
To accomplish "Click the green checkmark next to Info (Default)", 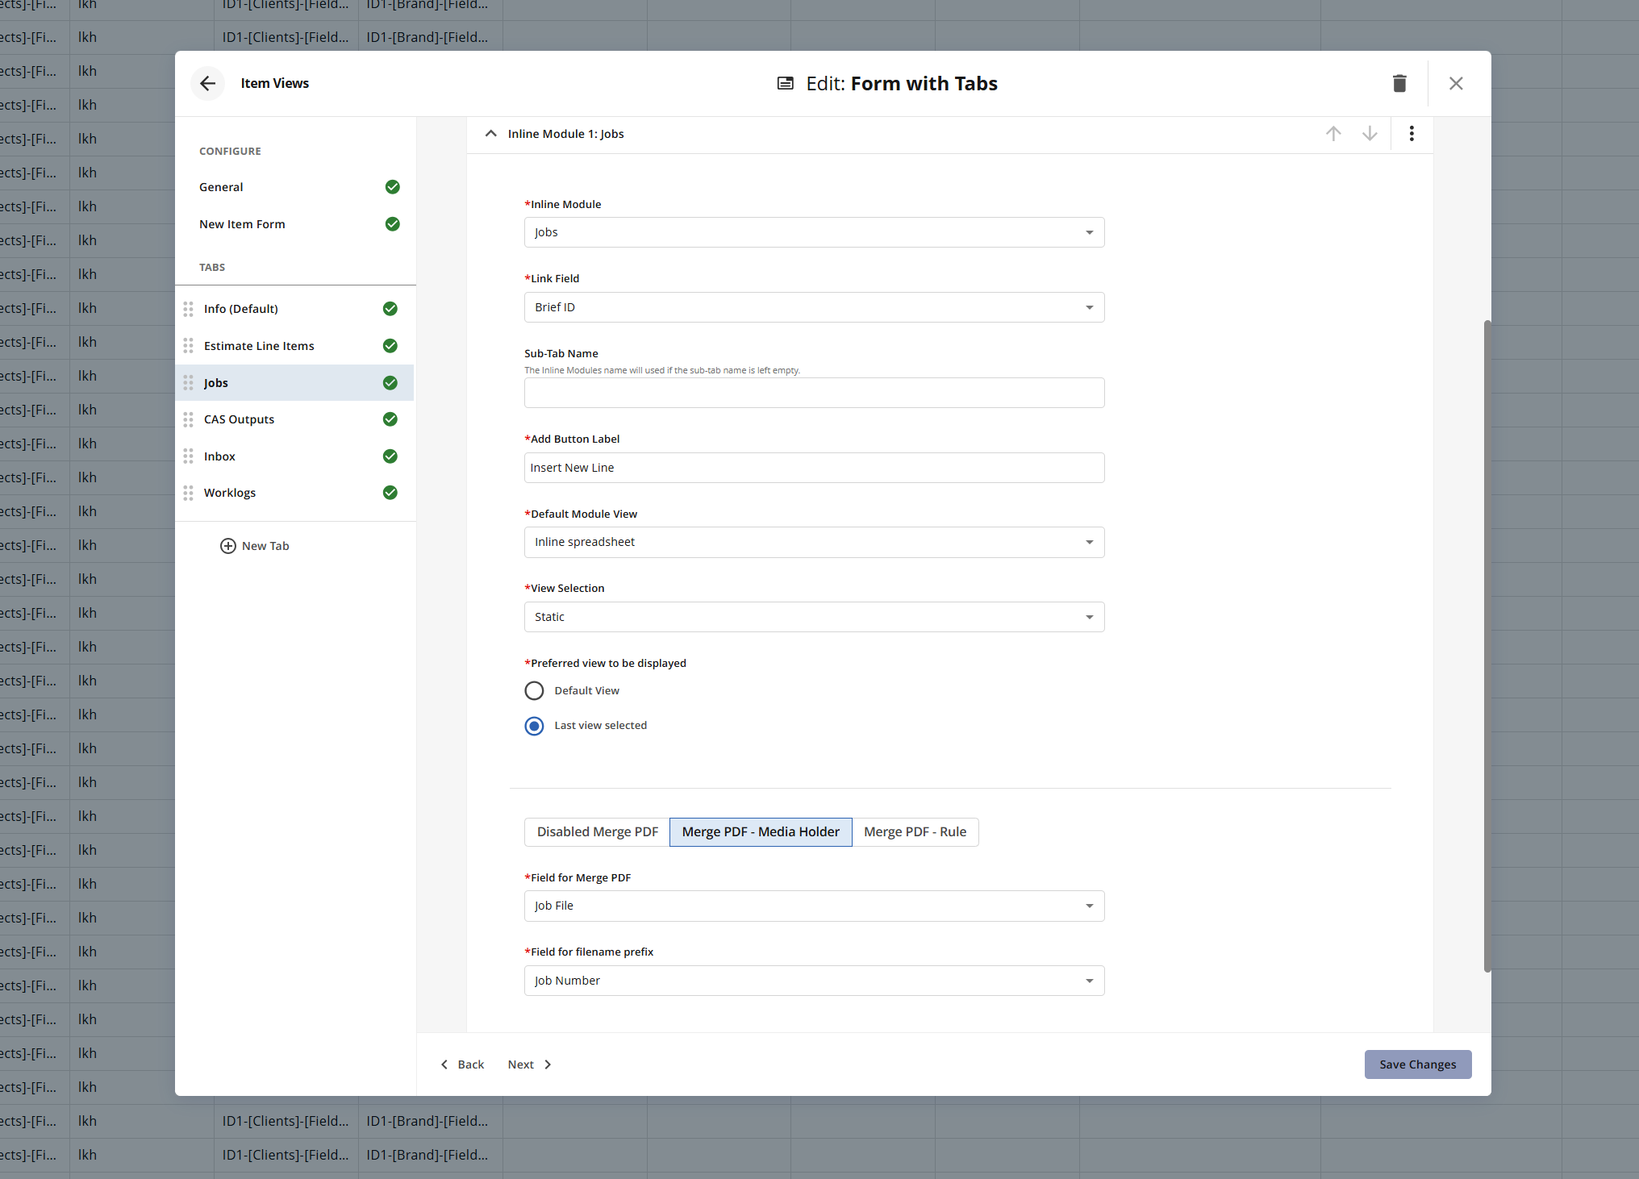I will pos(390,309).
